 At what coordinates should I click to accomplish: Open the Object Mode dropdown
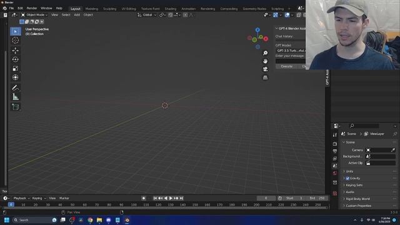pyautogui.click(x=34, y=15)
